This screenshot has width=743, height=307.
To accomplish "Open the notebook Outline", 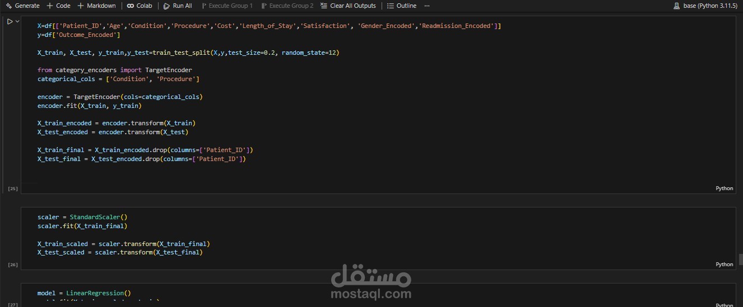I will pyautogui.click(x=402, y=6).
